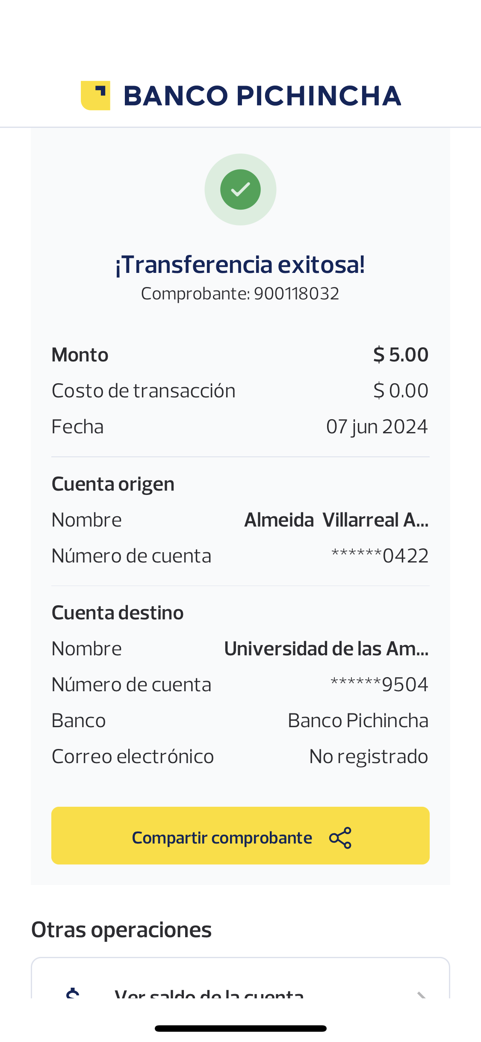The height and width of the screenshot is (1042, 481).
Task: Tap the Otras operaciones section heading
Action: click(x=121, y=930)
